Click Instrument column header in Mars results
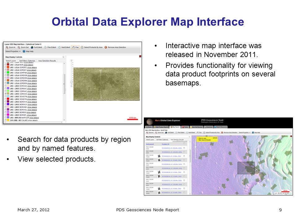The image size is (297, 222). (150, 144)
